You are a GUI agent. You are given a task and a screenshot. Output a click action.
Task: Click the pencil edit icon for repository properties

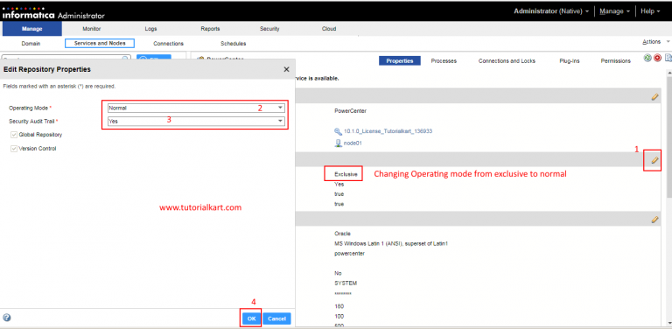pos(654,160)
